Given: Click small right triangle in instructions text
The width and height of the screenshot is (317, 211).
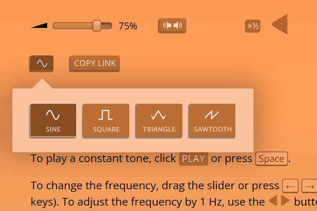Looking at the screenshot, I should [x=285, y=201].
